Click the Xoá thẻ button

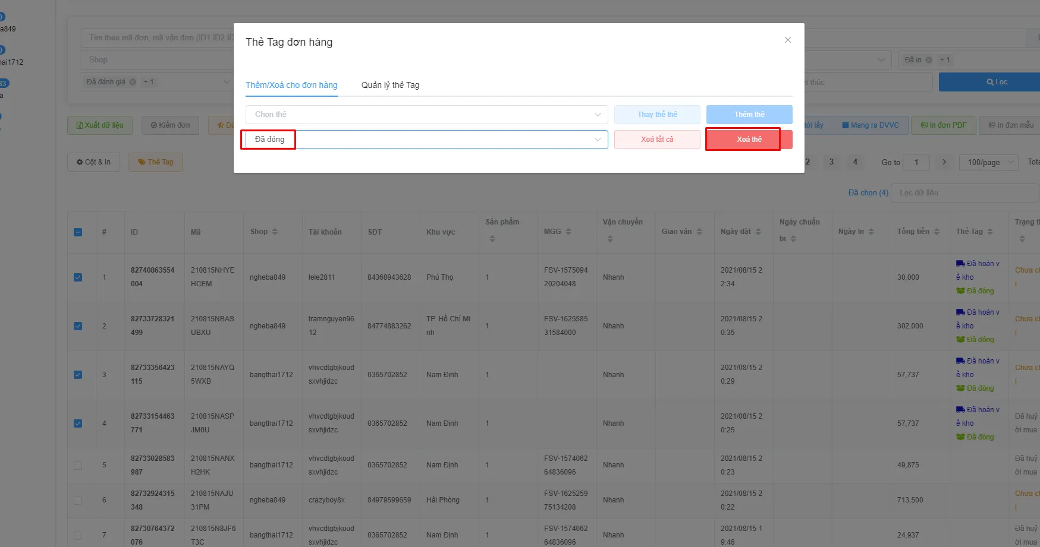click(x=749, y=140)
